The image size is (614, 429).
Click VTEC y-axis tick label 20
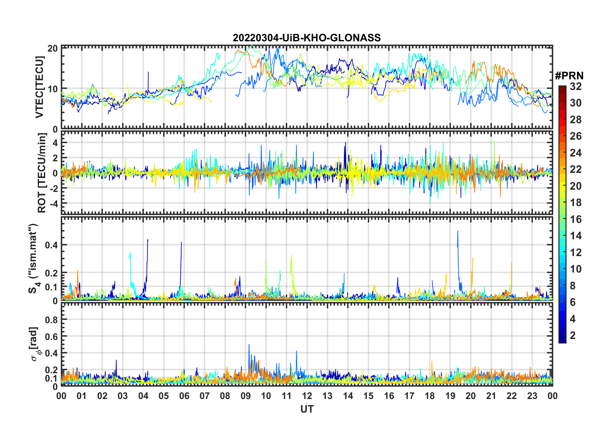pyautogui.click(x=53, y=49)
